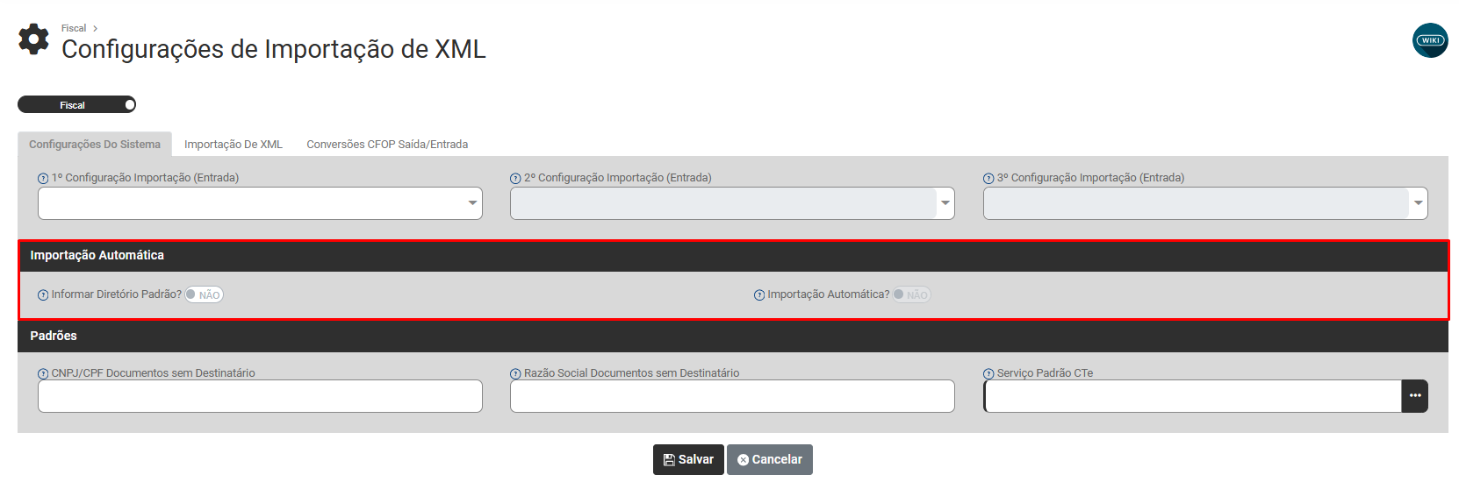The width and height of the screenshot is (1459, 482).
Task: Show help for 2º Configuração Importação
Action: (515, 178)
